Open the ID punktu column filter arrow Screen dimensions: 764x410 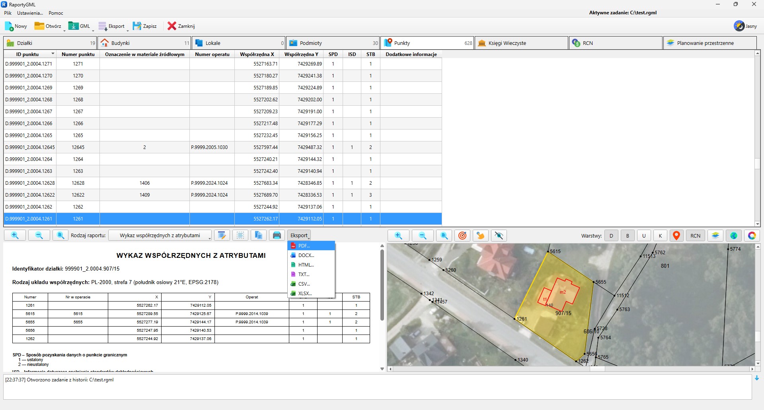click(x=53, y=54)
